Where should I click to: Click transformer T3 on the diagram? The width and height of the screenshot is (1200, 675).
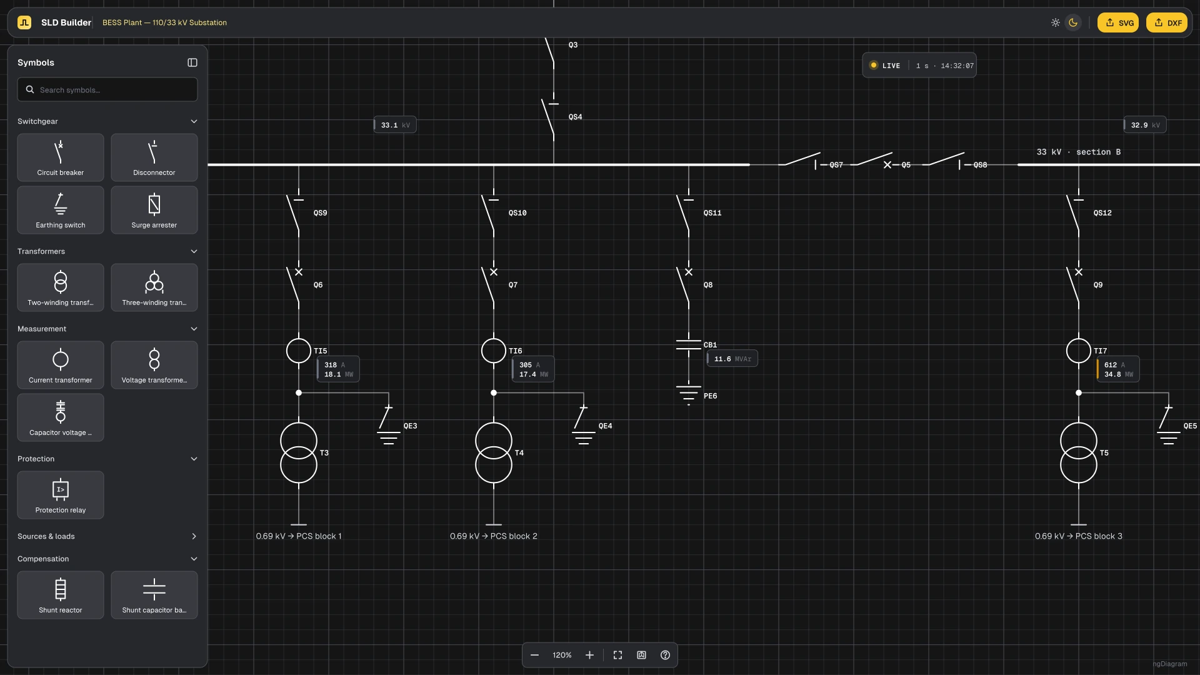point(299,452)
